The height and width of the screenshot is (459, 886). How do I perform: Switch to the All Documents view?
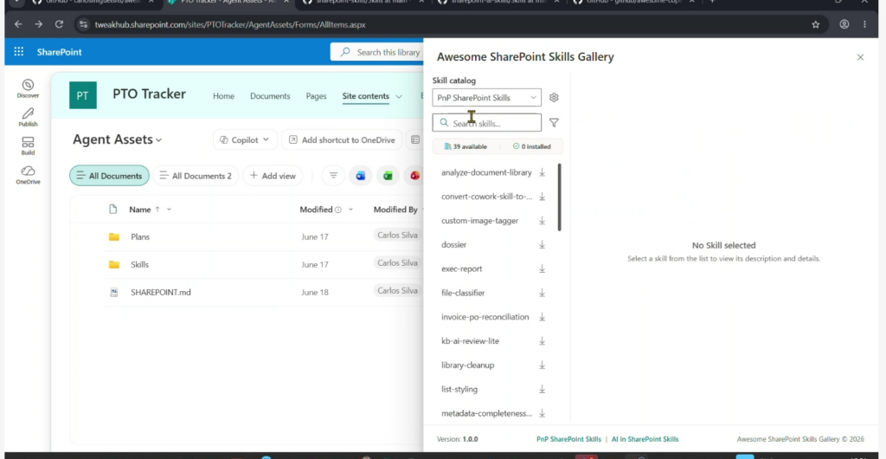point(110,176)
